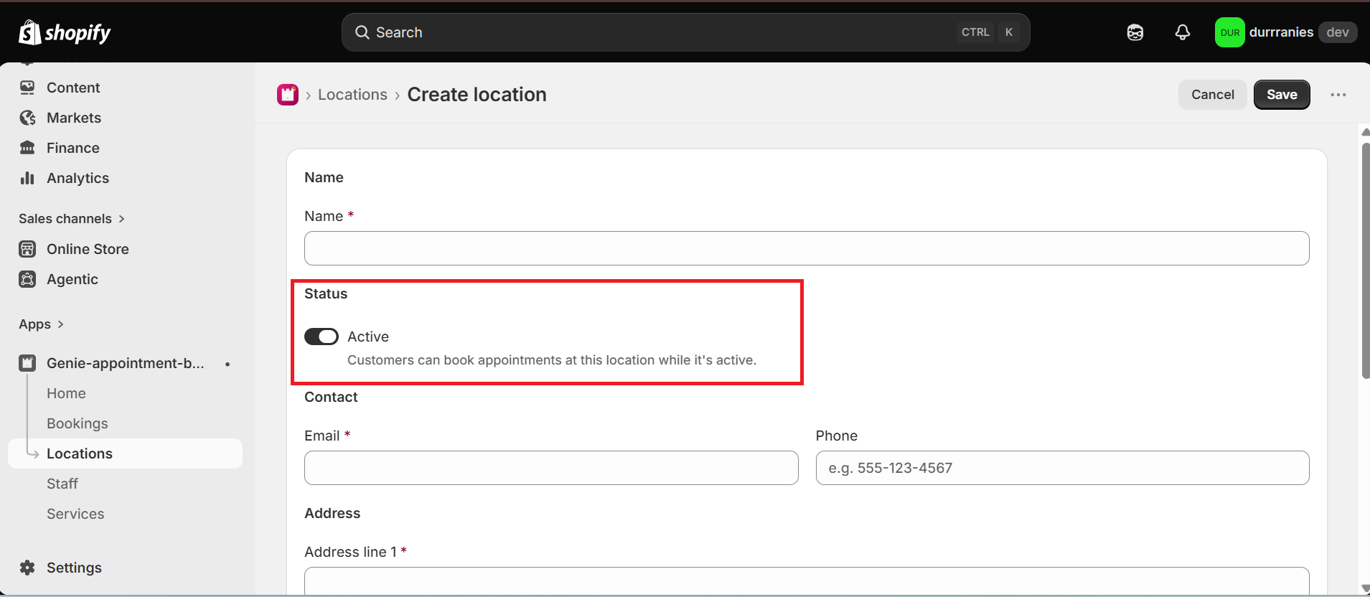Click the Markets globe icon

(x=27, y=118)
